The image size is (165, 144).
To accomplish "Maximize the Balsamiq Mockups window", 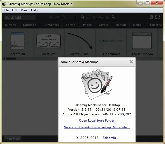I will [x=147, y=3].
